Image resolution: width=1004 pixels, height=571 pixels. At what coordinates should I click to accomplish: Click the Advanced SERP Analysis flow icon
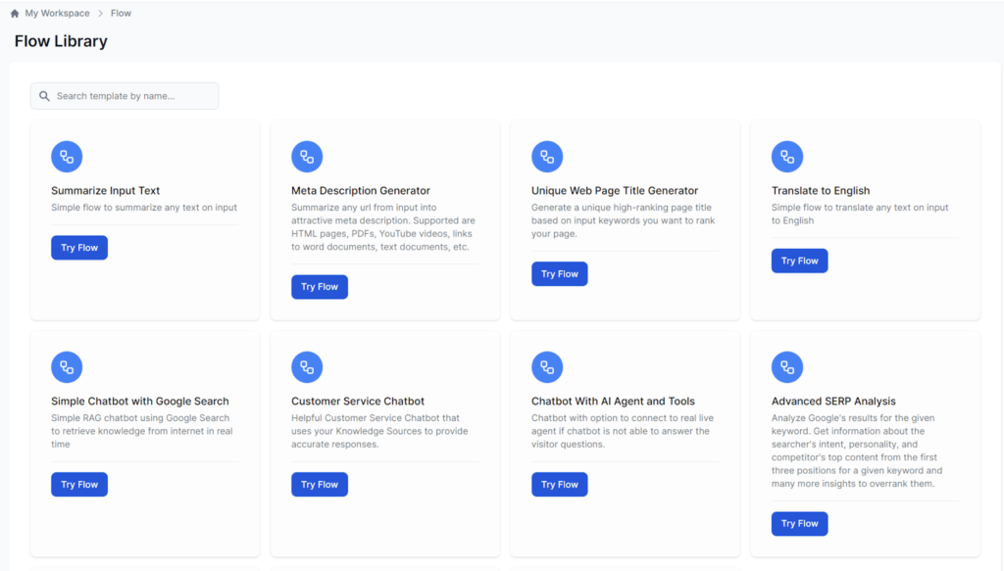pos(787,366)
